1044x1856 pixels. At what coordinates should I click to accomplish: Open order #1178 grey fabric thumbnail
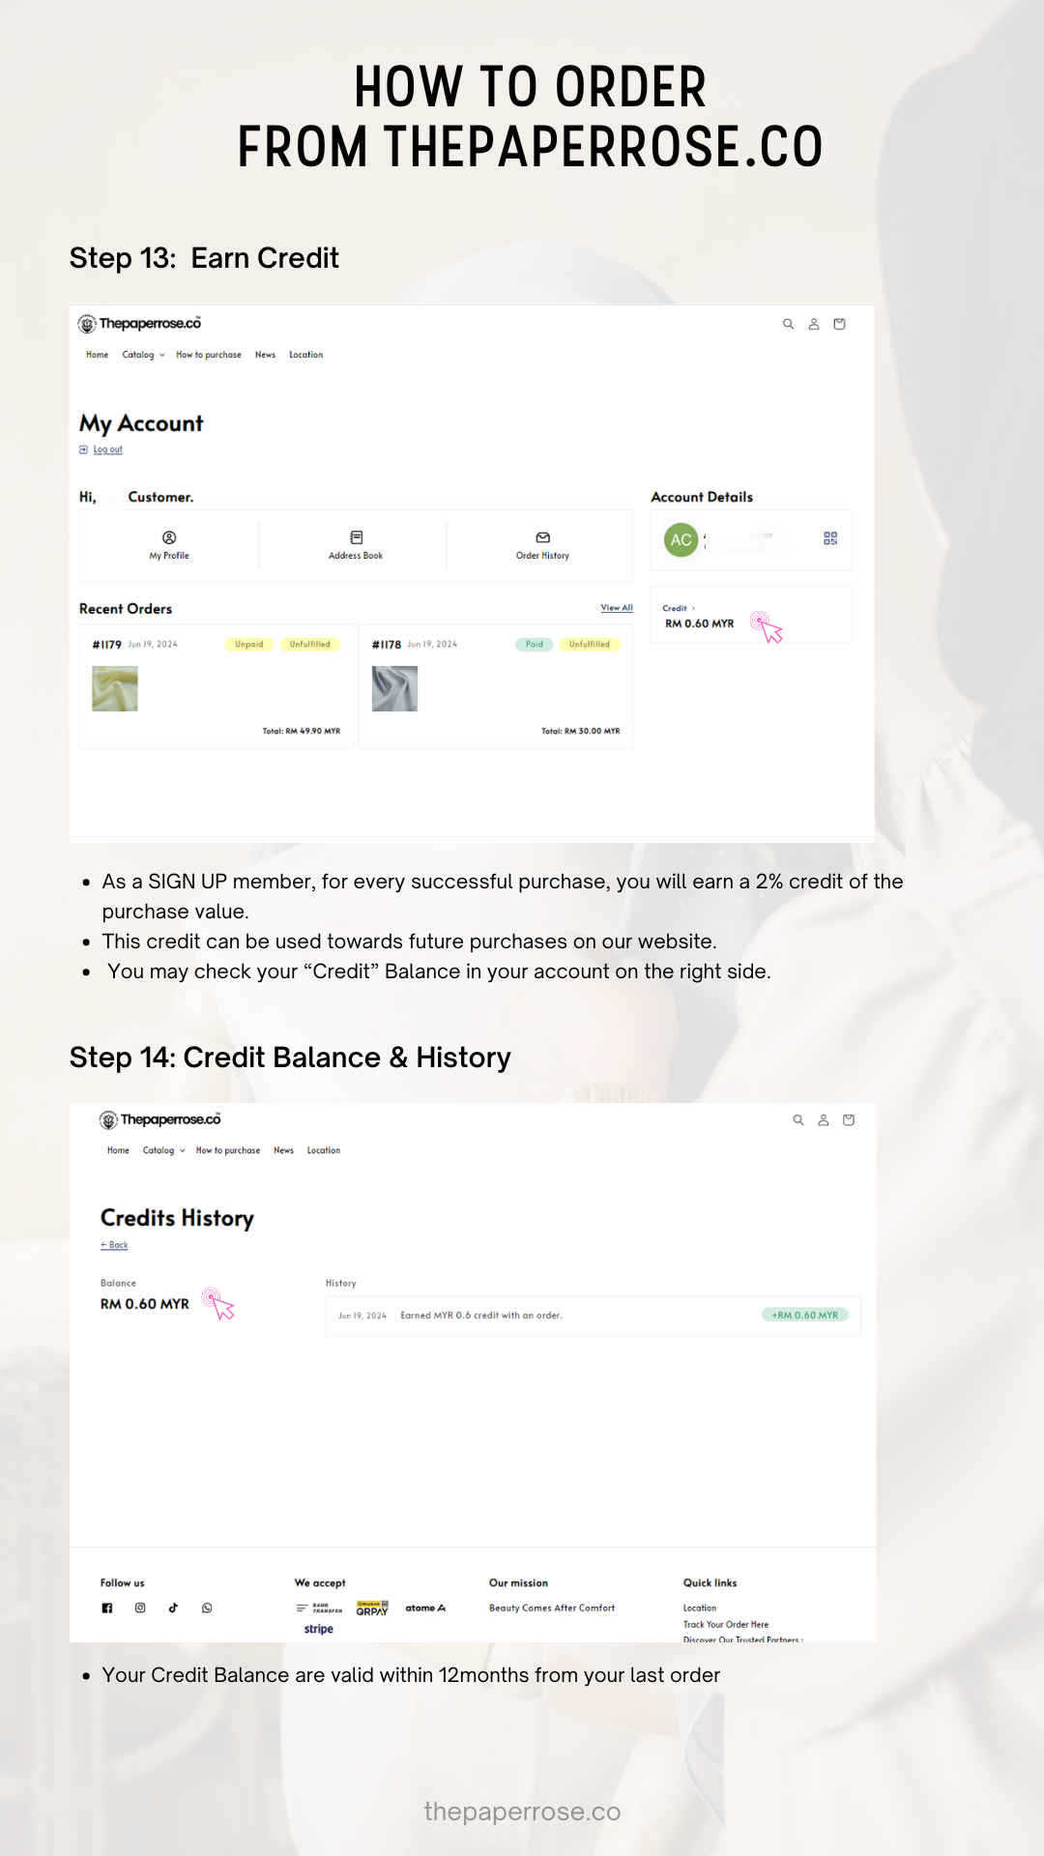[394, 689]
